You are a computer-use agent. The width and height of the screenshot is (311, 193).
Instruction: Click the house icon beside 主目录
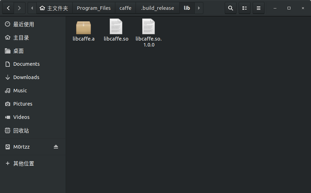(x=8, y=37)
